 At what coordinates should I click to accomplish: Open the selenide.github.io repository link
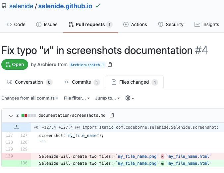coord(65,6)
